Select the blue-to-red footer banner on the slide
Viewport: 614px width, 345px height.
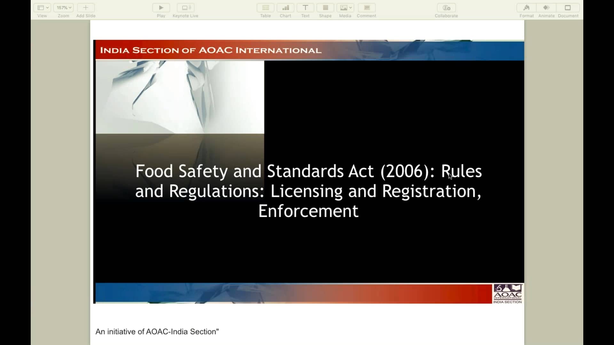[294, 293]
